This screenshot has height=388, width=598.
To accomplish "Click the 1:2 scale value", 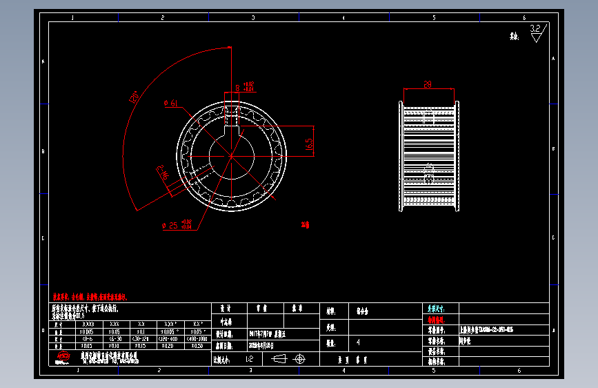I will 250,359.
